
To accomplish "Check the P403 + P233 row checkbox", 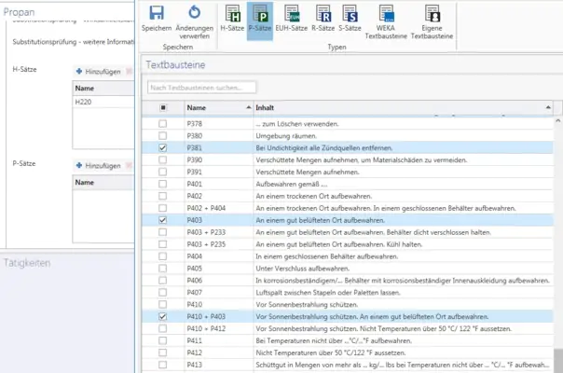I will [162, 232].
